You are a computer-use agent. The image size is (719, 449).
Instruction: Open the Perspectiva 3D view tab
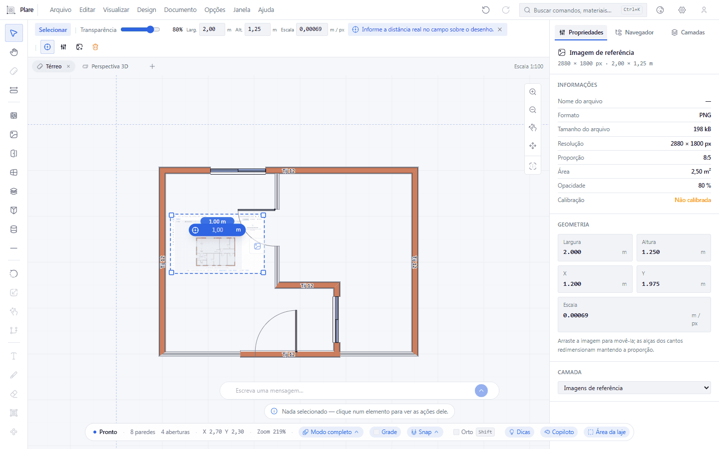click(x=105, y=66)
